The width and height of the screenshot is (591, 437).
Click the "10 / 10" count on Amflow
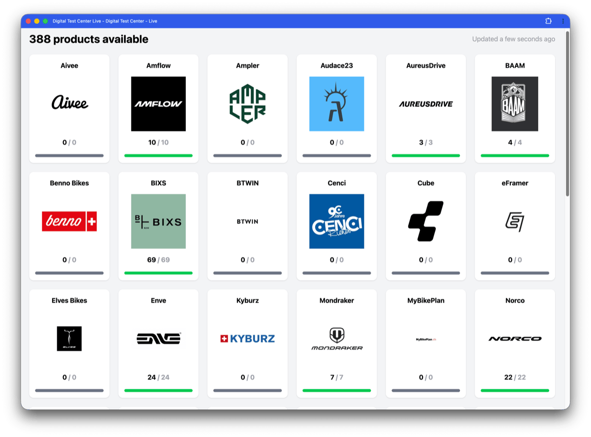(159, 143)
